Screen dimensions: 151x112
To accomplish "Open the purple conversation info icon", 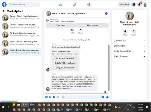I will (x=106, y=14).
